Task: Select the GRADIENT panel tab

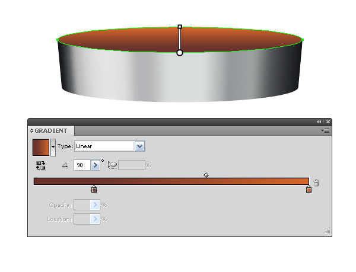Action: 51,131
